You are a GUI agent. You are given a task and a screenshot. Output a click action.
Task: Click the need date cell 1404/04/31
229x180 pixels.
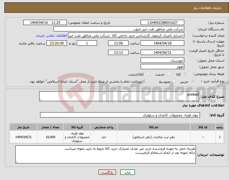[23, 137]
